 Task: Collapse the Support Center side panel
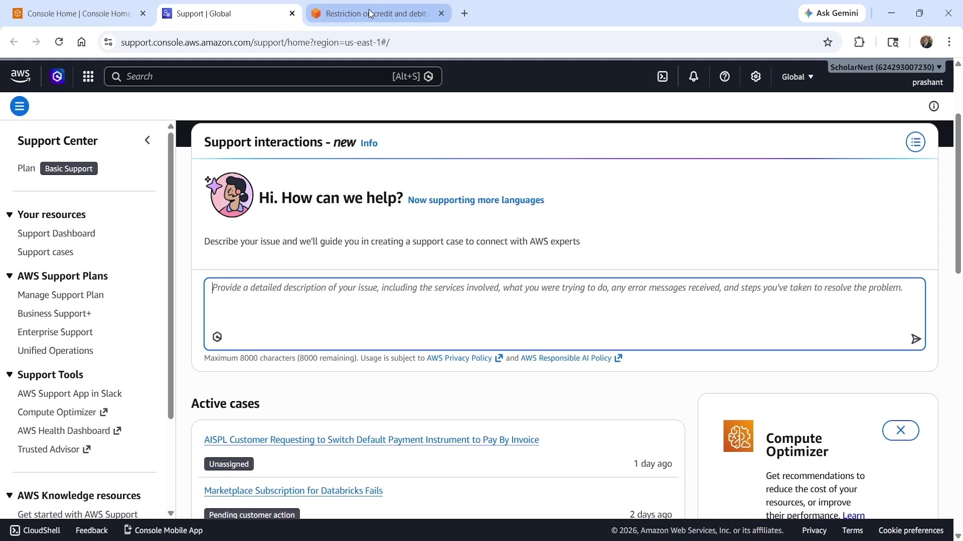click(x=147, y=140)
